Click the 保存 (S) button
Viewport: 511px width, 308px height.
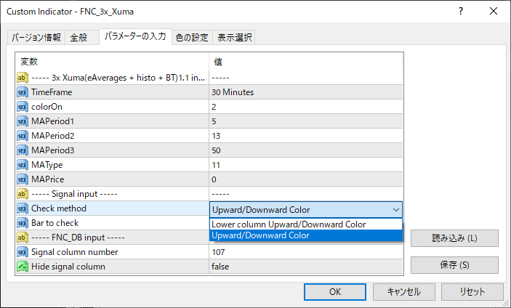tap(454, 265)
